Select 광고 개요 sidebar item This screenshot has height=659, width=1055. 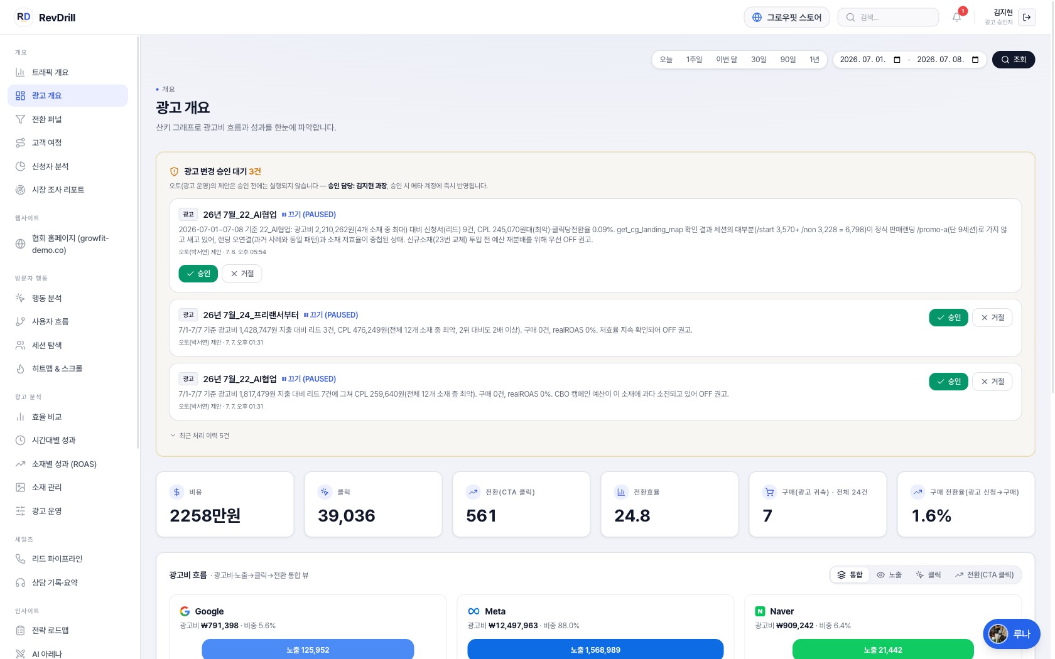pos(68,95)
